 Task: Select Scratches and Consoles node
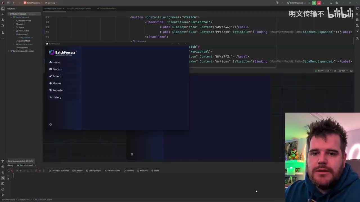coord(23,51)
